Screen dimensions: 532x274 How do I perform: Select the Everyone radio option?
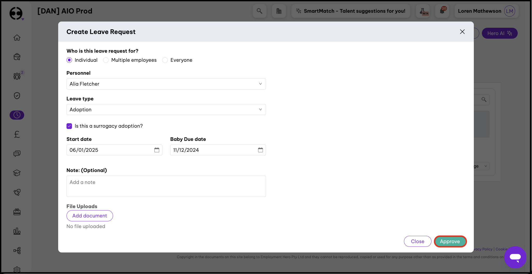pos(165,60)
